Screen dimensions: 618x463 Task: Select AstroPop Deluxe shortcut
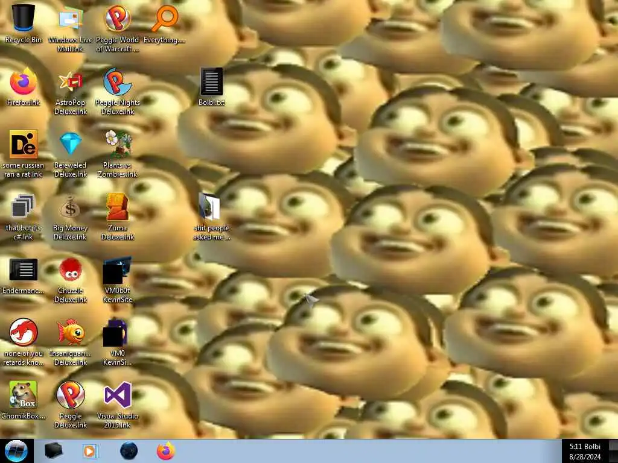[70, 92]
